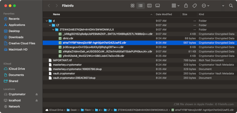Click the Edit Tags toolbar icon
The height and width of the screenshot is (113, 237).
[x=195, y=6]
